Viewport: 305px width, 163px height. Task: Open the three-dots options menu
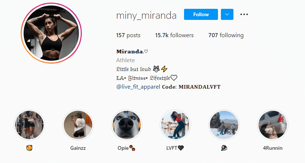point(244,14)
